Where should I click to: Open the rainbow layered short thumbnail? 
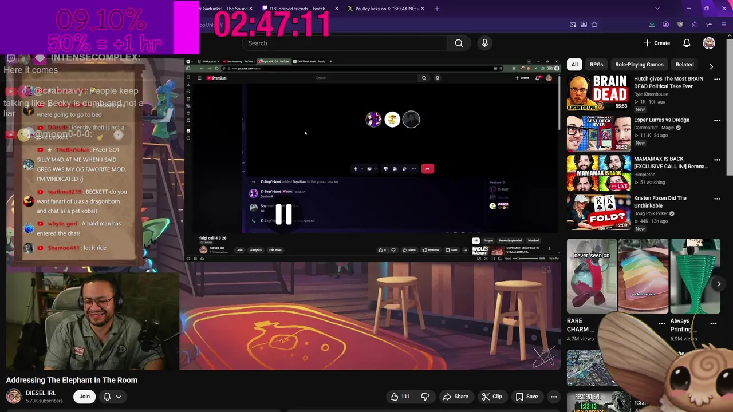(x=643, y=276)
